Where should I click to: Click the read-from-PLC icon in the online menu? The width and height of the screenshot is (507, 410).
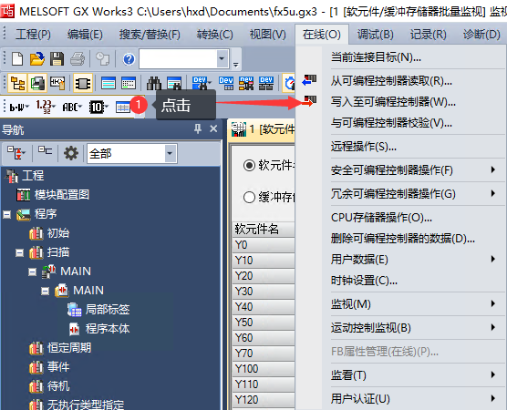pyautogui.click(x=309, y=80)
